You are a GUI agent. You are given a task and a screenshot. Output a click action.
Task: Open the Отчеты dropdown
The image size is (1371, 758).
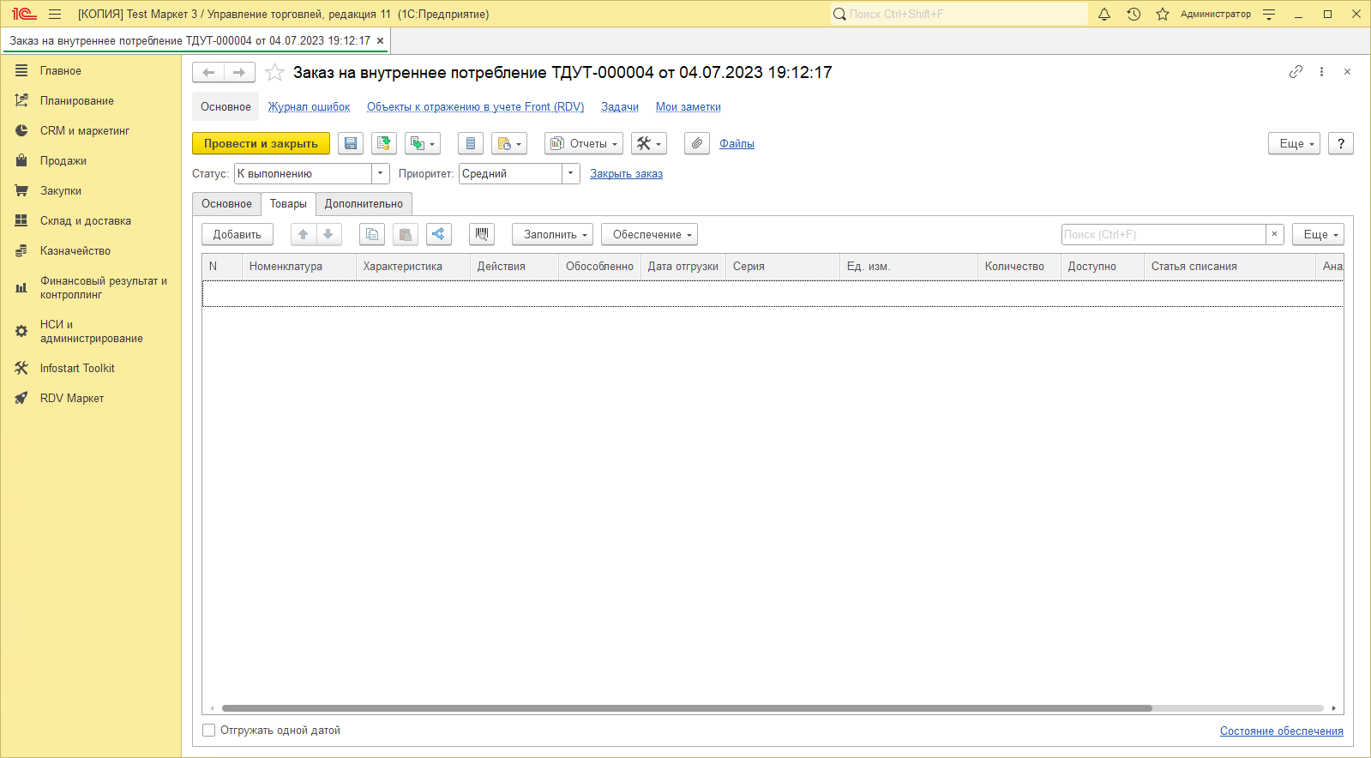(584, 143)
